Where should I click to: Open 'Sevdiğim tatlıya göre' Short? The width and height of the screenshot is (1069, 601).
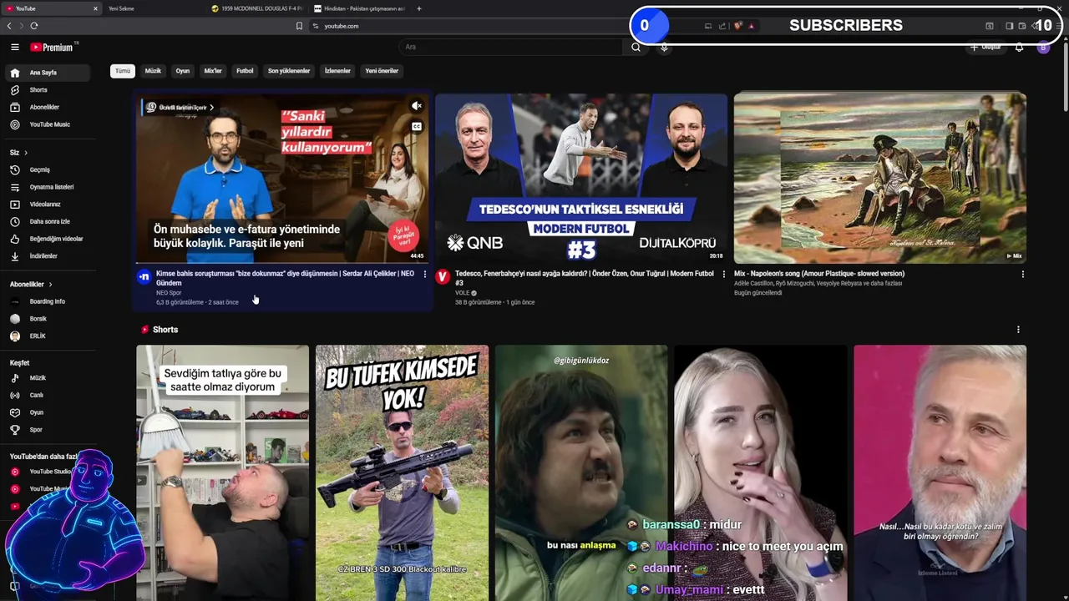click(223, 473)
